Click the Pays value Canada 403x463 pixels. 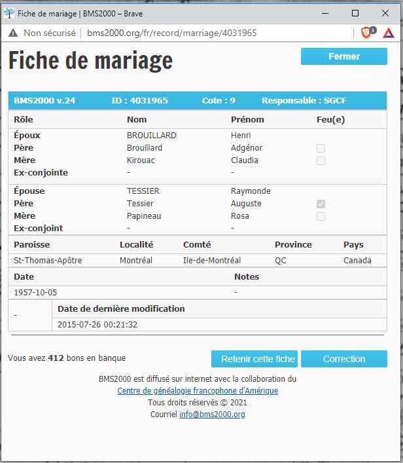click(357, 261)
